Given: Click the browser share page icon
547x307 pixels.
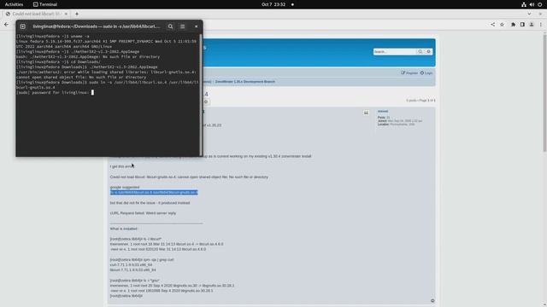Looking at the screenshot, I should (492, 25).
